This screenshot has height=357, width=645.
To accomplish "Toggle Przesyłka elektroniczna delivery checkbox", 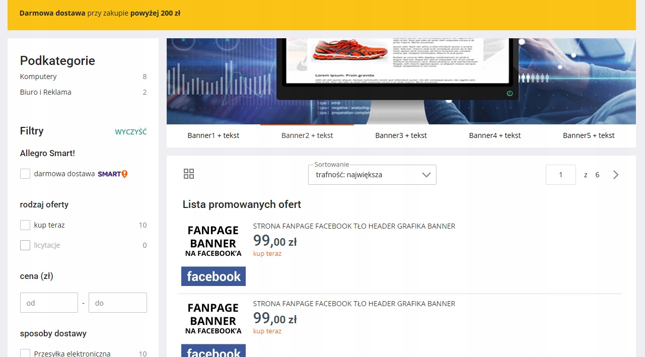I will [x=25, y=353].
